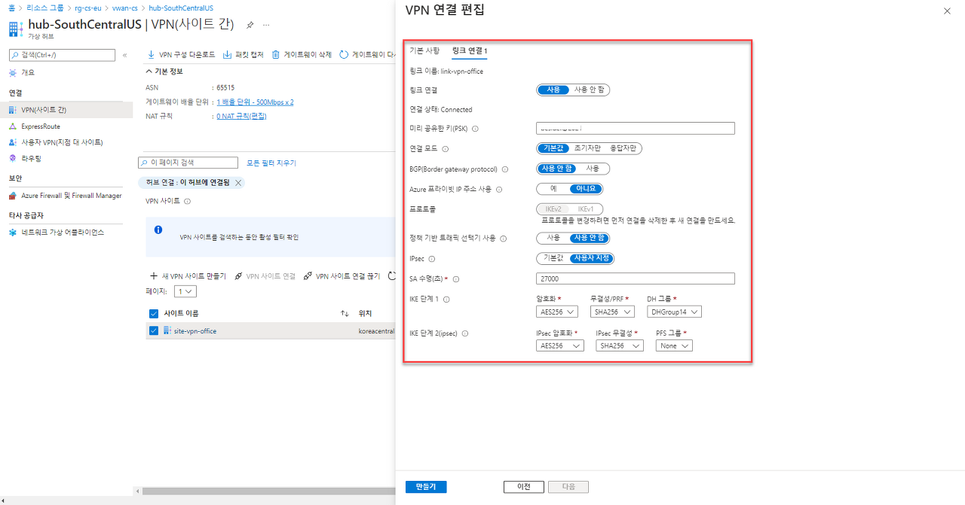Click in the 이 페이지 검색 search box
The height and width of the screenshot is (505, 965).
click(189, 163)
